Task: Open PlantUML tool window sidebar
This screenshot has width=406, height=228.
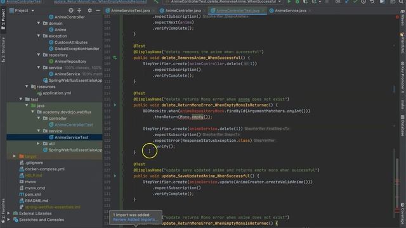Action: 403,44
